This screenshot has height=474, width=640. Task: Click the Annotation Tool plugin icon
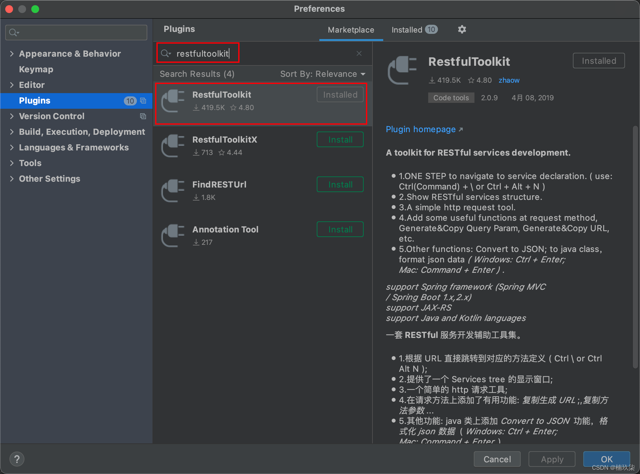coord(173,236)
